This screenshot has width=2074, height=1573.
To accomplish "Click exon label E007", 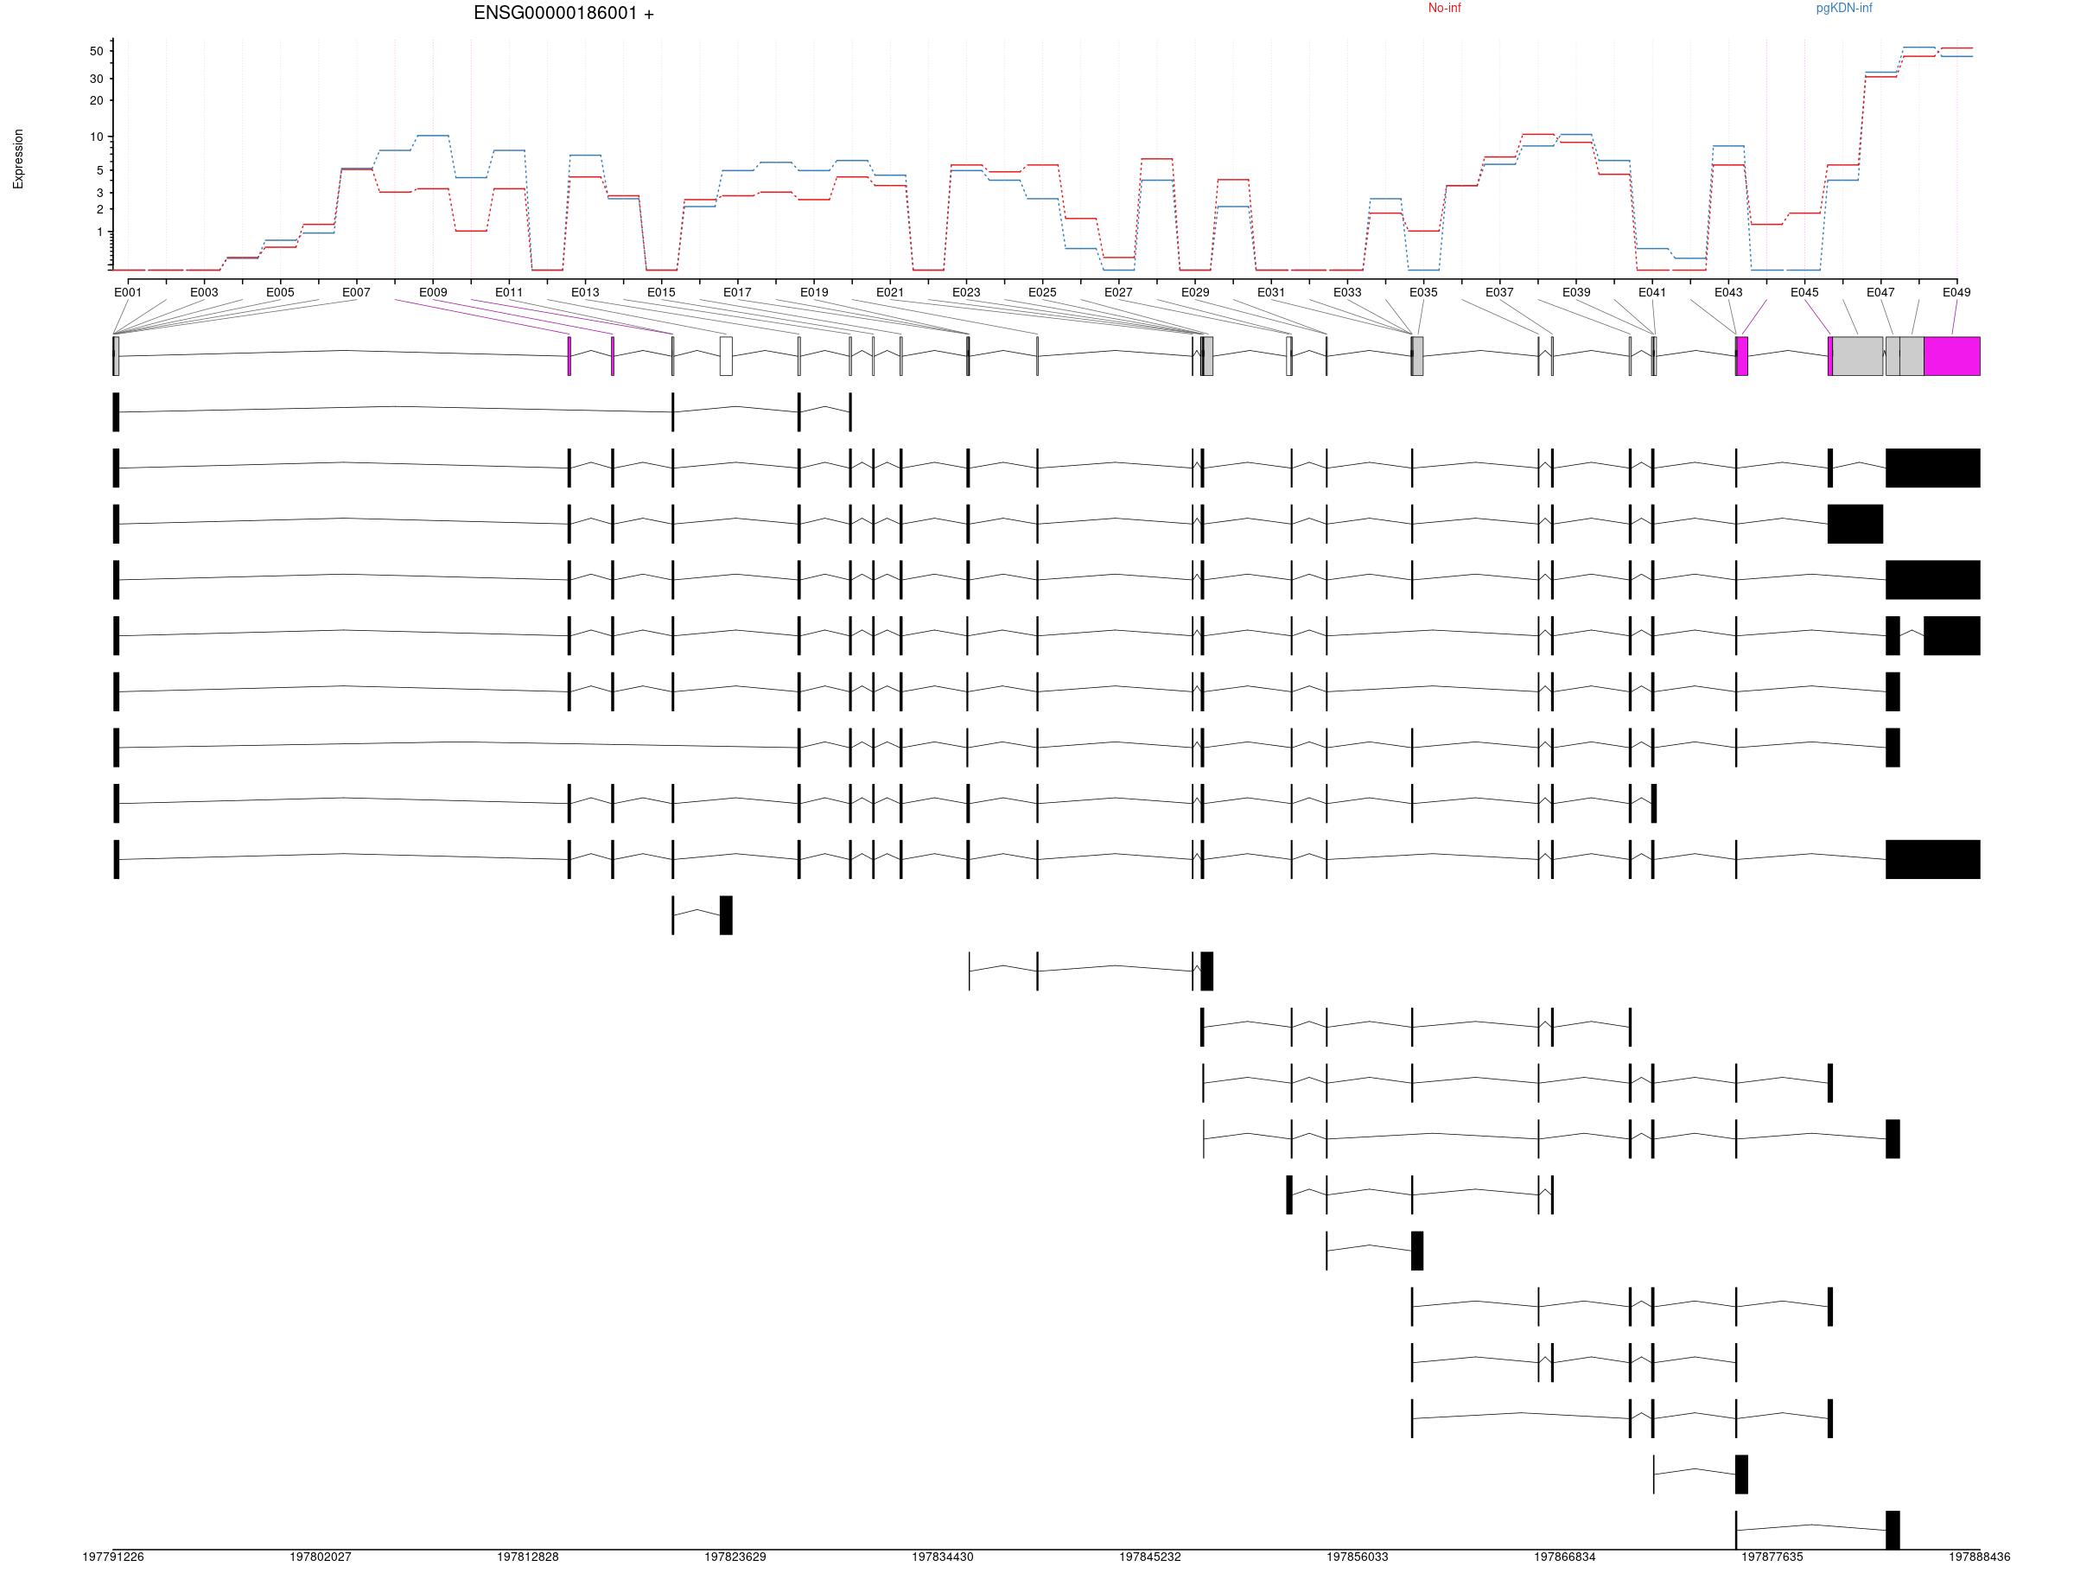I will click(x=356, y=292).
